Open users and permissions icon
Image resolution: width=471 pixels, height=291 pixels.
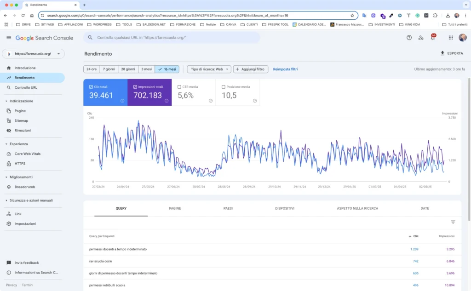click(x=421, y=38)
